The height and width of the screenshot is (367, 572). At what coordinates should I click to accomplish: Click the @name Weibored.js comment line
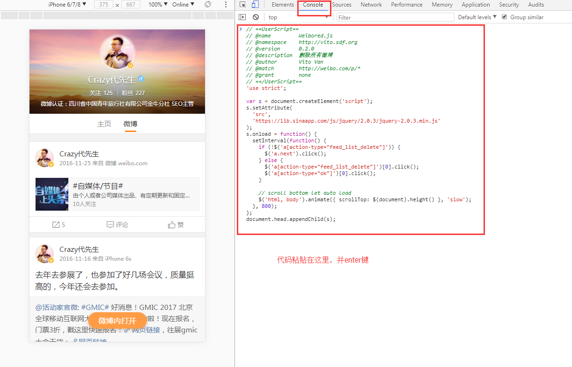(x=289, y=36)
